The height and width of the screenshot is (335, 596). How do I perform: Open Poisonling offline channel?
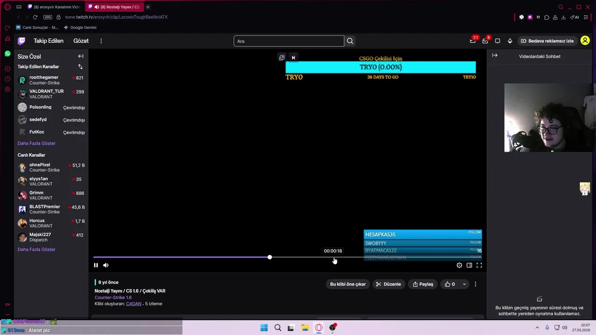coord(51,107)
